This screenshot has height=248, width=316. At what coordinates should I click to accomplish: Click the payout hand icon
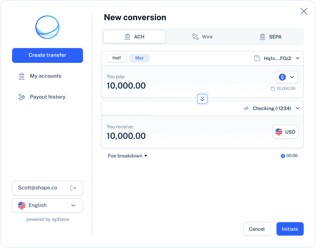(22, 97)
